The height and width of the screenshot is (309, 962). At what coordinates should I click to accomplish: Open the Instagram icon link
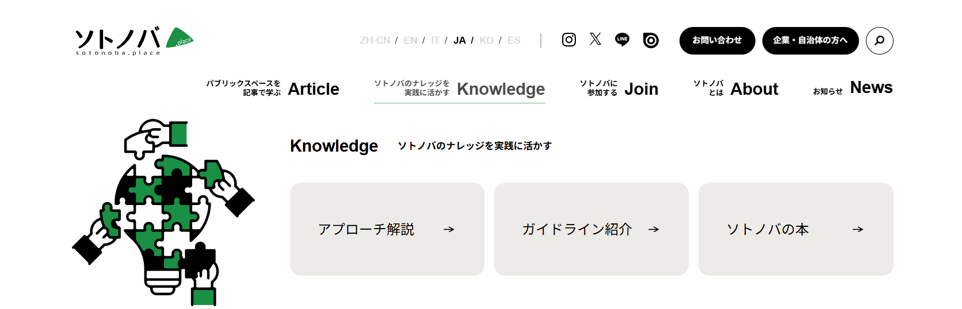(569, 40)
